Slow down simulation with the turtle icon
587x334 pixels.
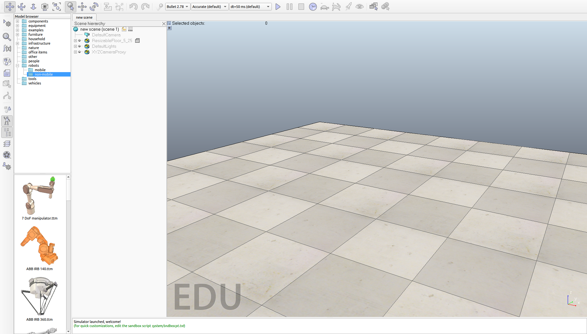click(324, 6)
